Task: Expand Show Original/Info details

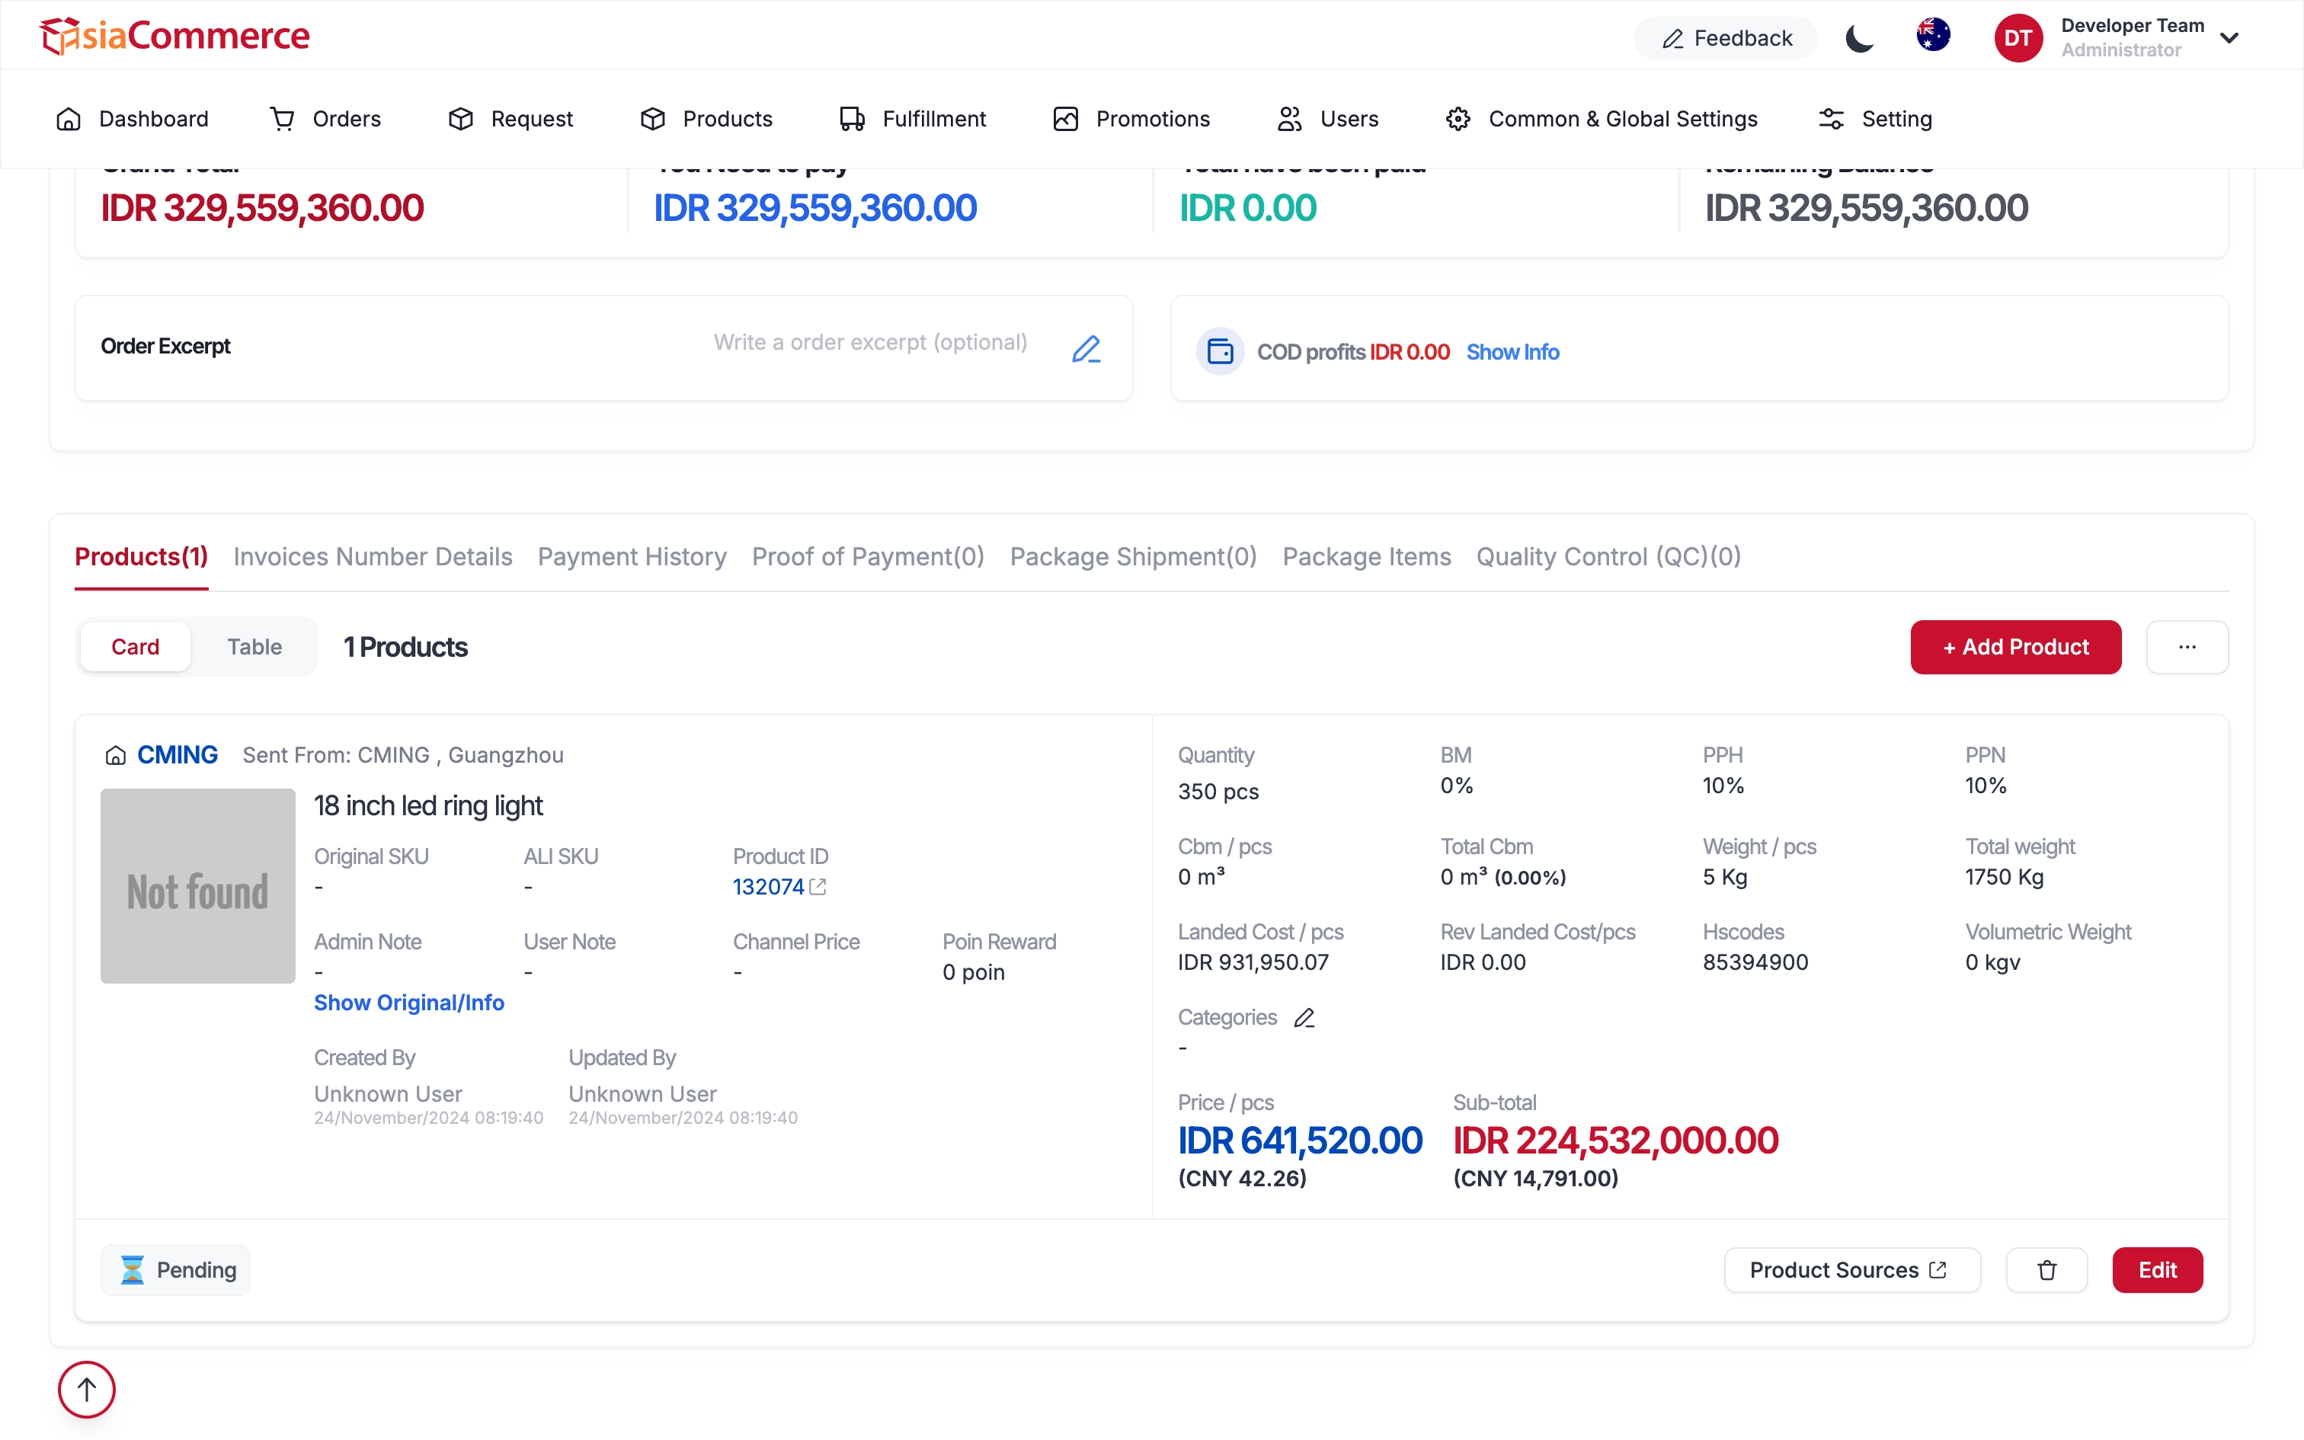Action: click(409, 1002)
